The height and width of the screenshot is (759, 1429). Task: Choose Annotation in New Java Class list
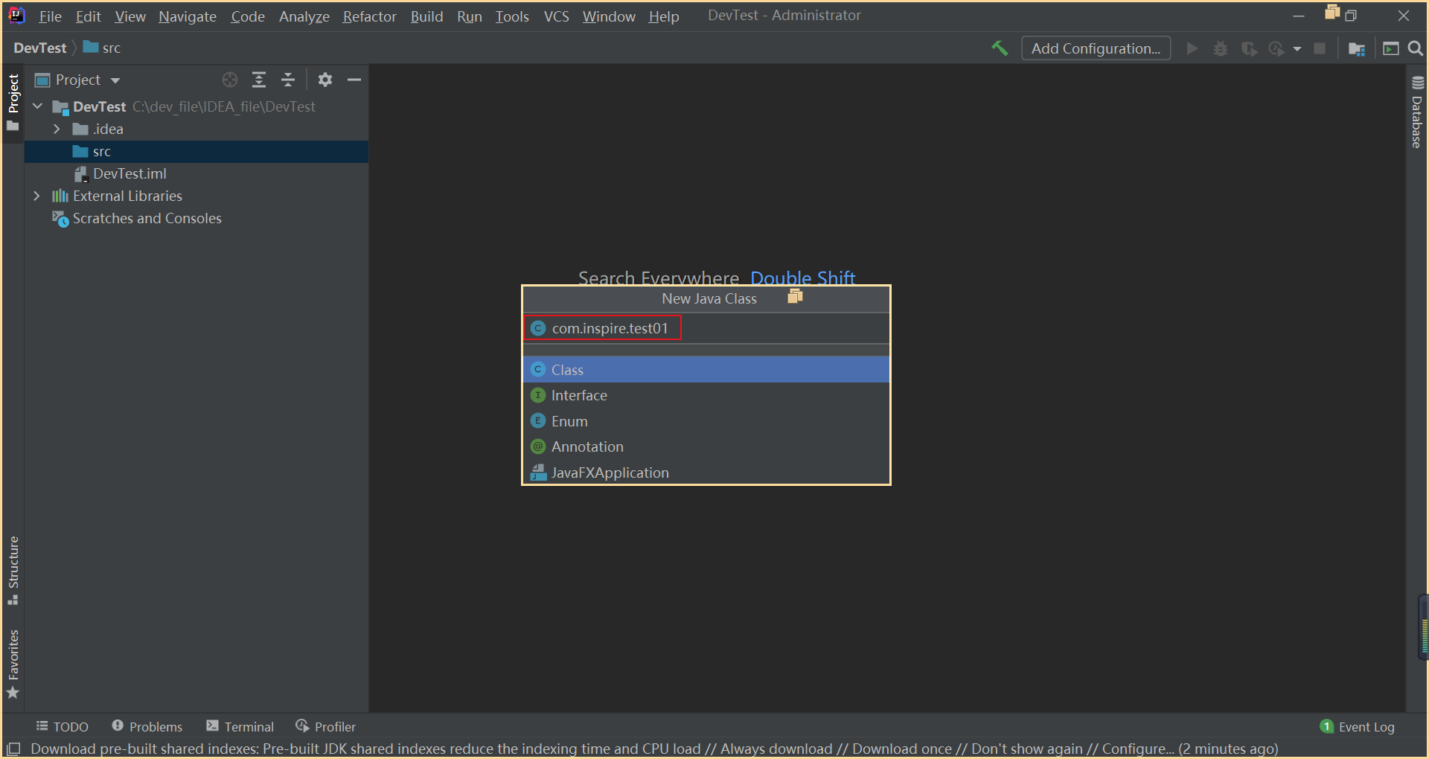(706, 446)
